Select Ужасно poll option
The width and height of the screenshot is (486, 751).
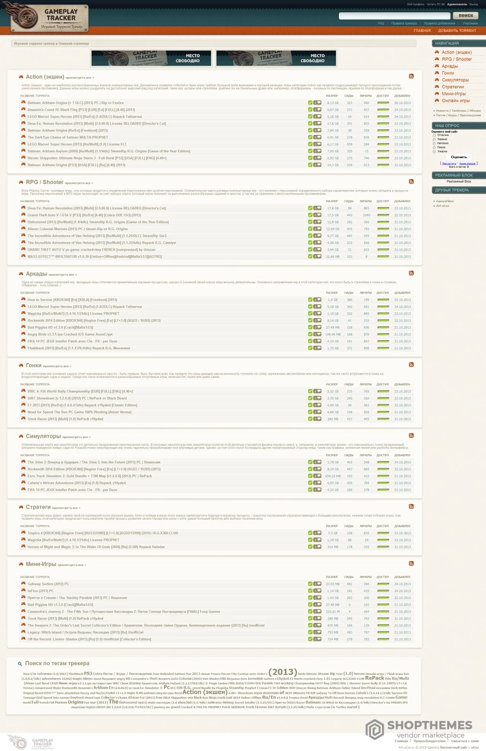click(x=435, y=151)
